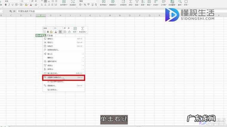Increase font size in the mini toolbar
This screenshot has width=227, height=127.
[x=65, y=28]
